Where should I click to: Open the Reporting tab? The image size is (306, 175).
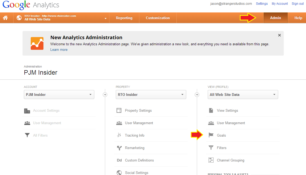[124, 18]
